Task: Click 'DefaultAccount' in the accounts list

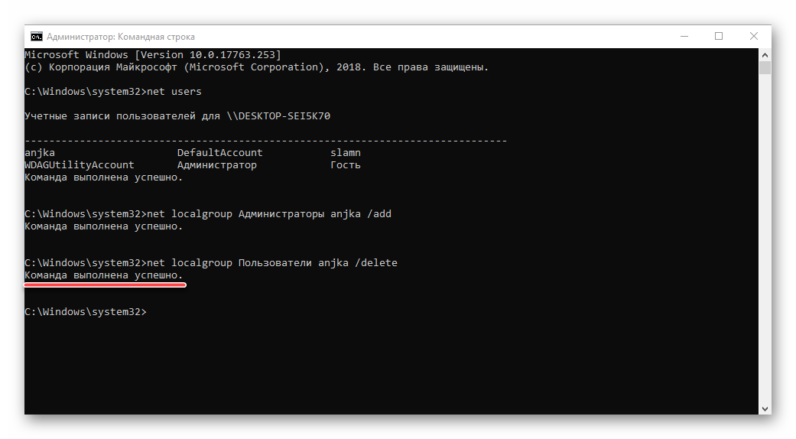Action: pyautogui.click(x=219, y=153)
